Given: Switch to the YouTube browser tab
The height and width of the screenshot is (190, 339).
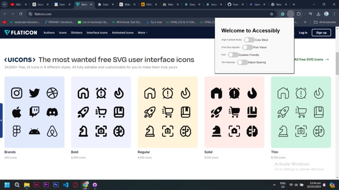Looking at the screenshot, I should 19,4.
